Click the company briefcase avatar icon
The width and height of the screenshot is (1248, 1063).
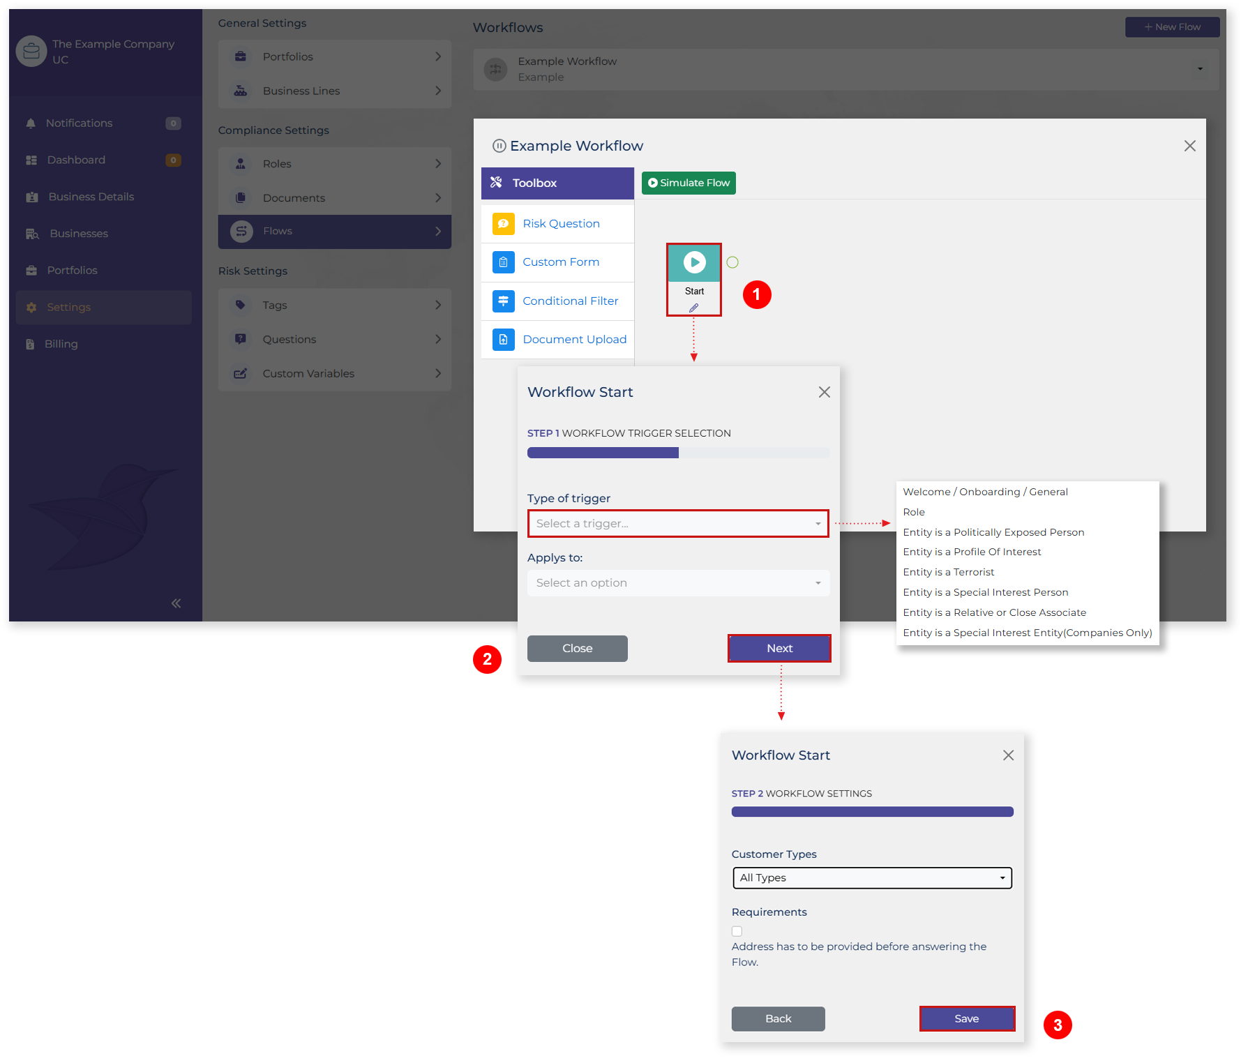pyautogui.click(x=31, y=52)
